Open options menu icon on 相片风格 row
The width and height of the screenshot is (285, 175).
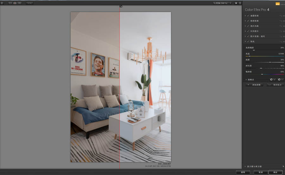click(281, 26)
